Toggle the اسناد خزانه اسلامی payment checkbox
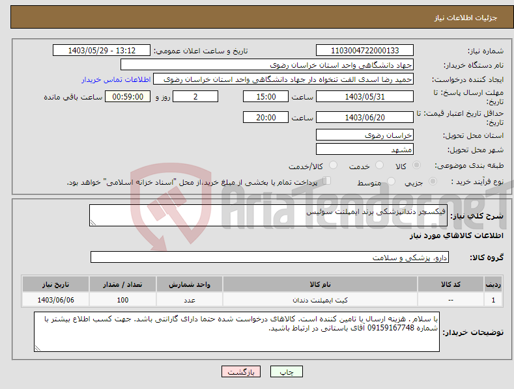The height and width of the screenshot is (389, 514). point(326,181)
